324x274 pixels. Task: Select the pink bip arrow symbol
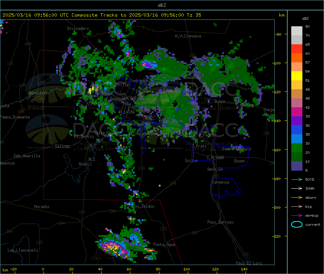coord(297,206)
